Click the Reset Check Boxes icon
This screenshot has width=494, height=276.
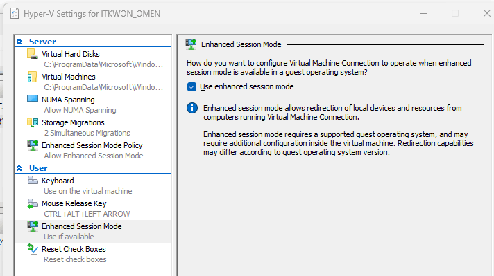33,249
